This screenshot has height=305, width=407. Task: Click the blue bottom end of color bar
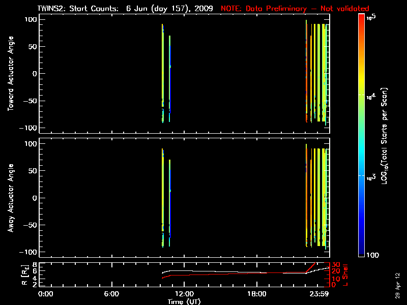point(361,254)
